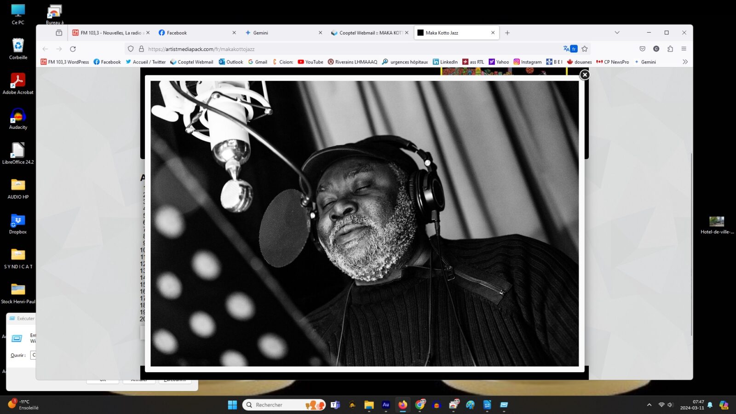Click the translate page icon

570,49
